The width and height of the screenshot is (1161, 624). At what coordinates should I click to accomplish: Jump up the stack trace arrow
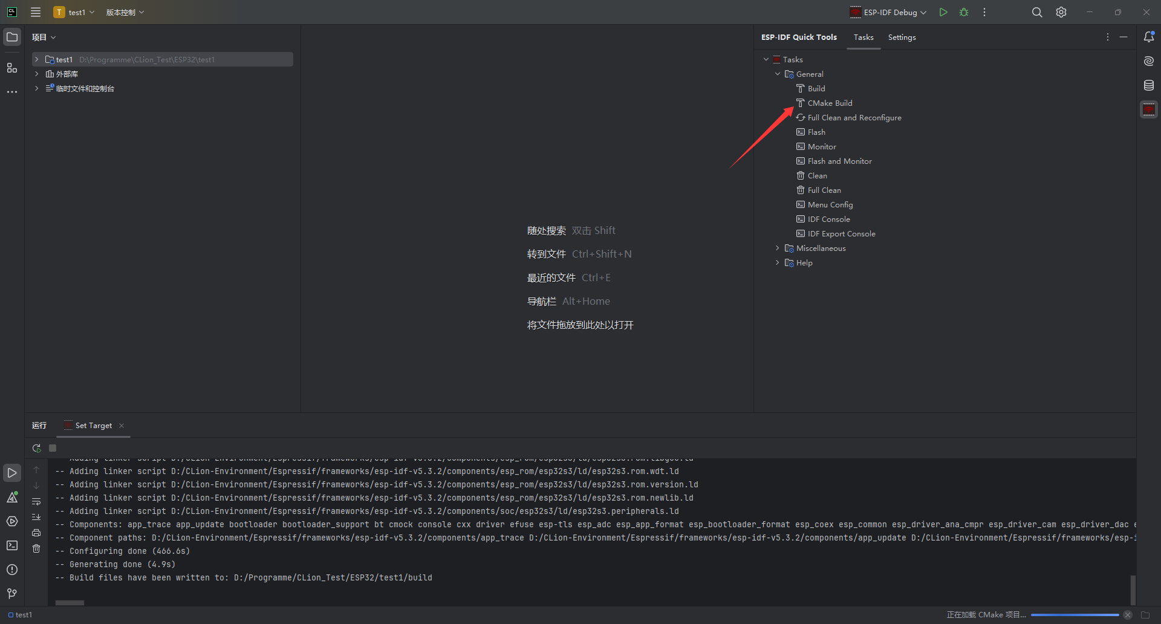click(36, 470)
